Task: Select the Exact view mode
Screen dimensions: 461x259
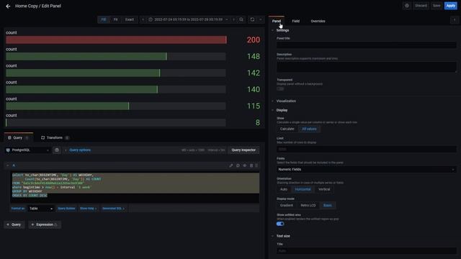Action: [130, 19]
